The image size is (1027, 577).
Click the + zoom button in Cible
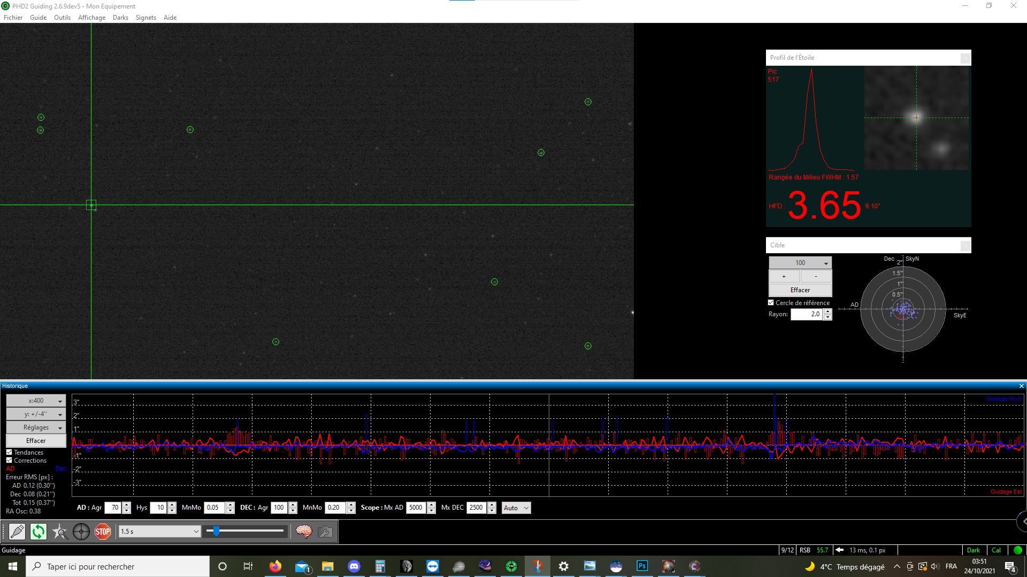(x=784, y=276)
